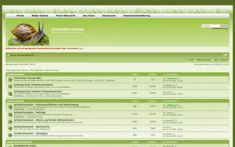
Task: Click the status icon for Anfängerecke (andere Schneckenarten)
Action: pos(10,94)
